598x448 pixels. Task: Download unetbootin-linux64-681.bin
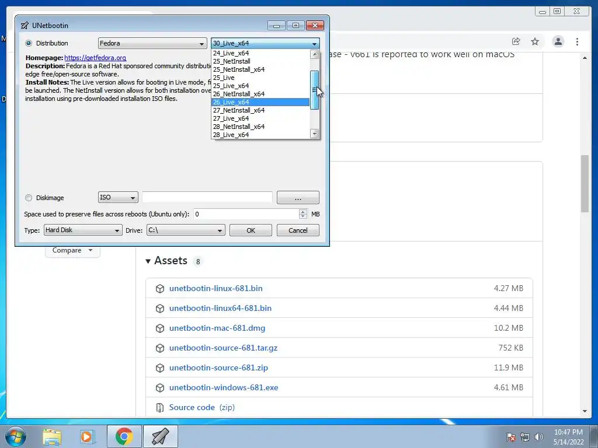220,308
